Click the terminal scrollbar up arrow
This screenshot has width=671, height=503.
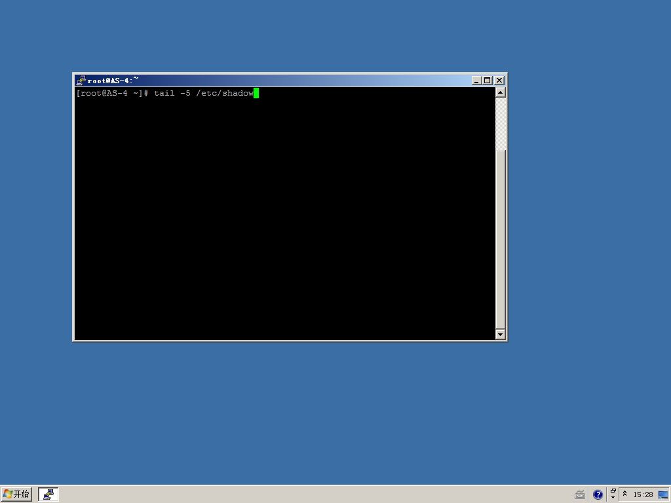(500, 92)
